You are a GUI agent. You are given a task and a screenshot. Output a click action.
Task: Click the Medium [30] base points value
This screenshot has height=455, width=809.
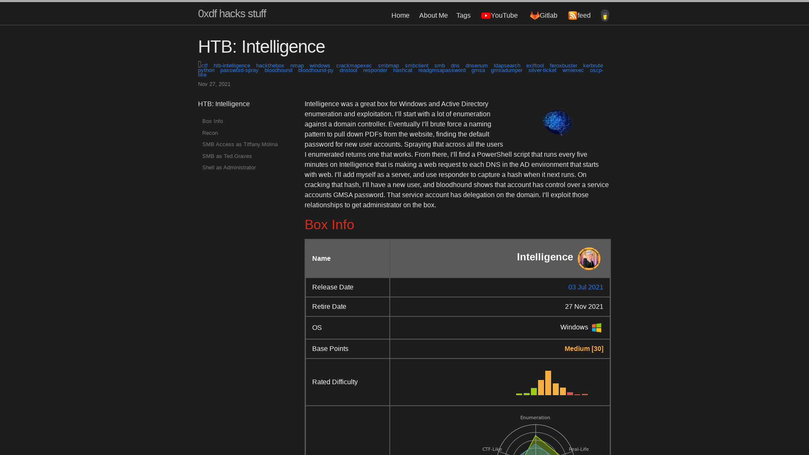point(584,349)
